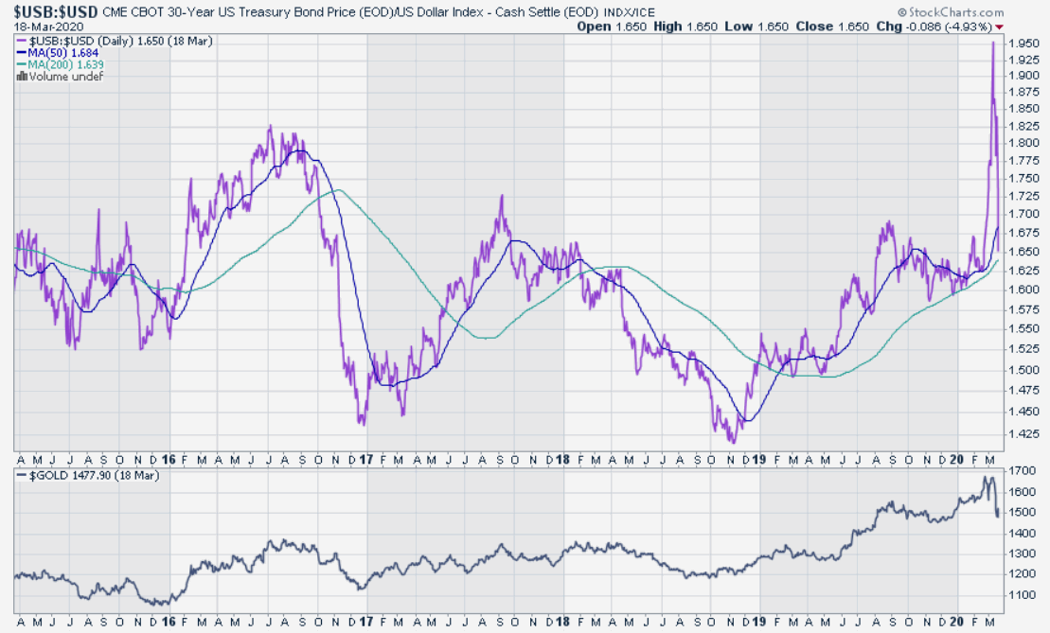
Task: Click the Low 1.650 value
Action: pyautogui.click(x=756, y=26)
